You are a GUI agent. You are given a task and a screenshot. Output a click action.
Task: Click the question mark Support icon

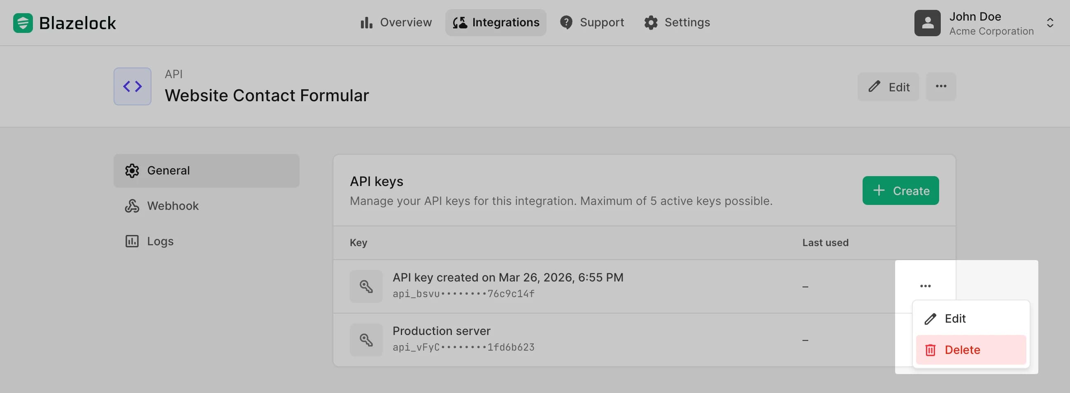566,23
